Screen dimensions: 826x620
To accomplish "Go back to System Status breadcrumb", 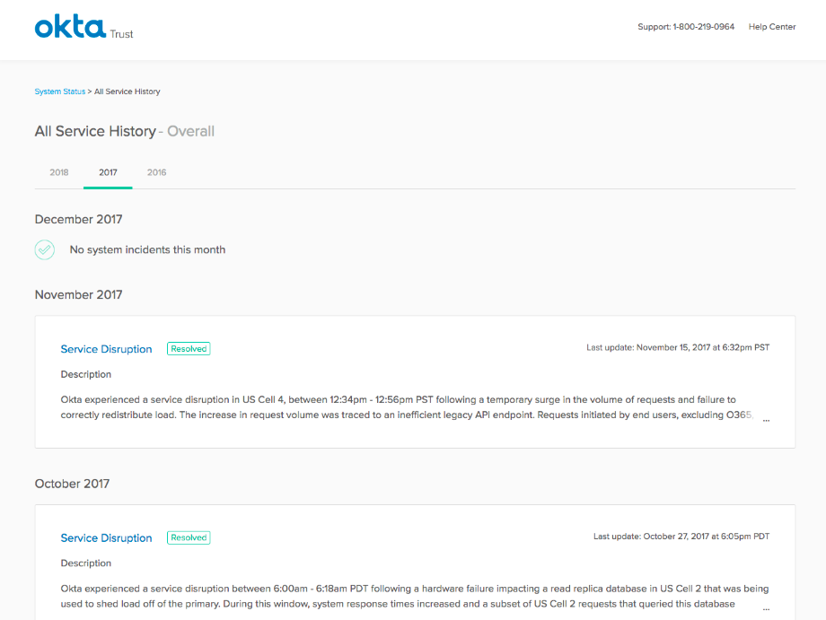I will (x=60, y=92).
